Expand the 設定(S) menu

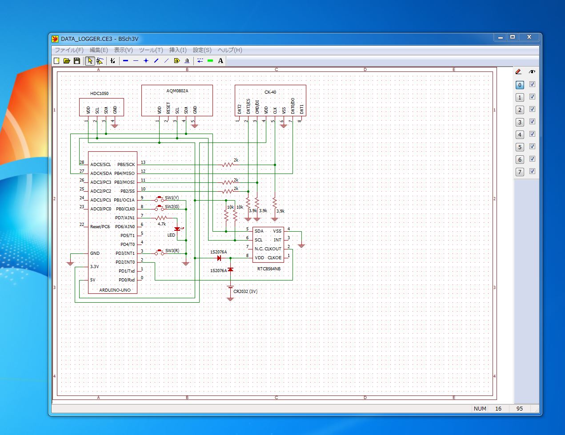[202, 50]
